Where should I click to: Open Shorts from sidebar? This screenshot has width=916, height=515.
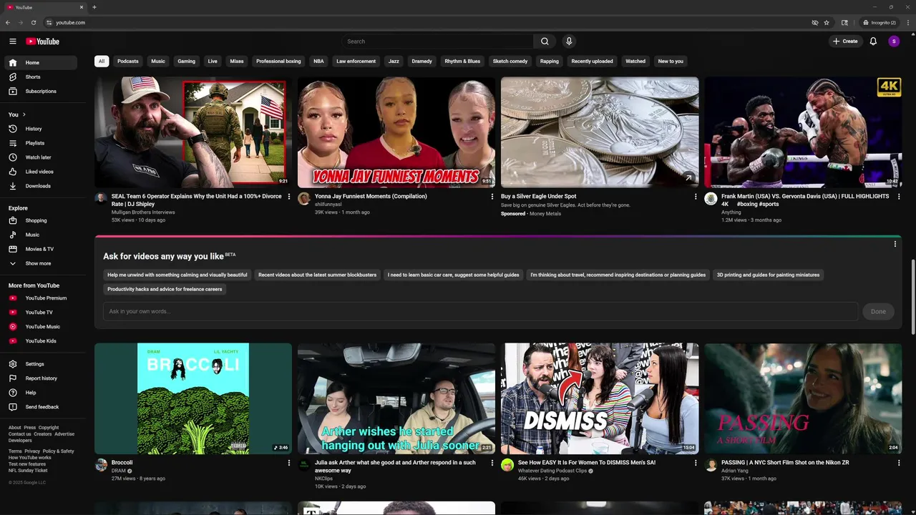[x=41, y=77]
